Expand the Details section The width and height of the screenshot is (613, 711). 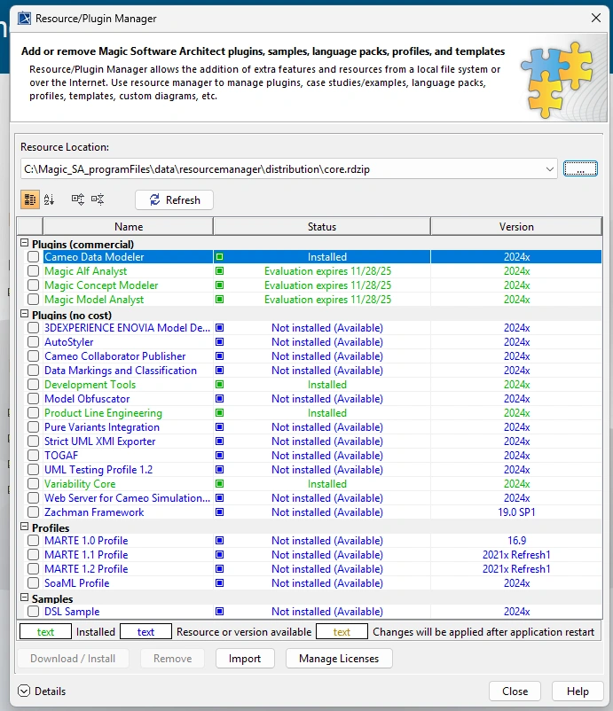click(x=24, y=691)
